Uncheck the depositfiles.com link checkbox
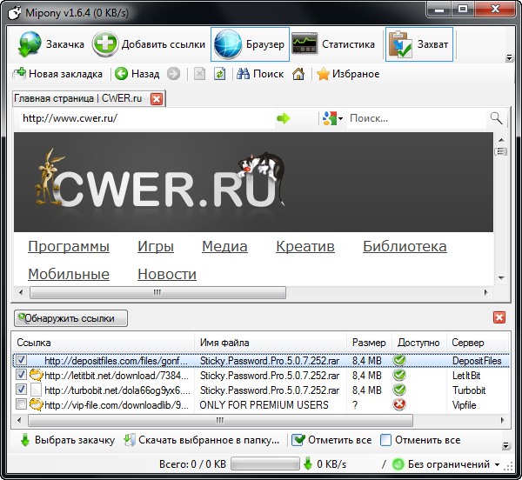The height and width of the screenshot is (480, 522). point(22,360)
